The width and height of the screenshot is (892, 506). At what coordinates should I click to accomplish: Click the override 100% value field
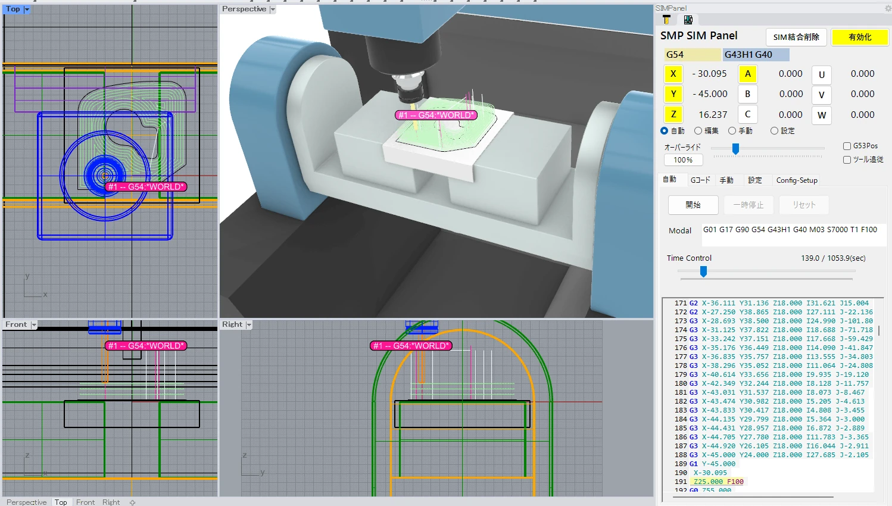[x=684, y=160]
